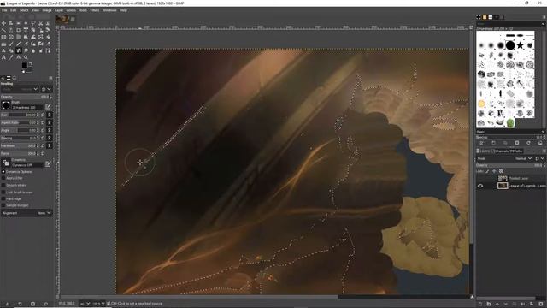Raise the layer one step

pyautogui.click(x=497, y=305)
